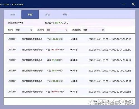This screenshot has height=109, width=139.
Task: Click the up-down arrows of the 时间 selector
Action: (31, 30)
